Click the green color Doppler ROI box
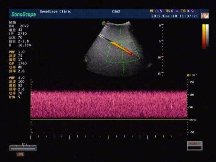Viewport: 216px width, 162px height. tap(123, 52)
